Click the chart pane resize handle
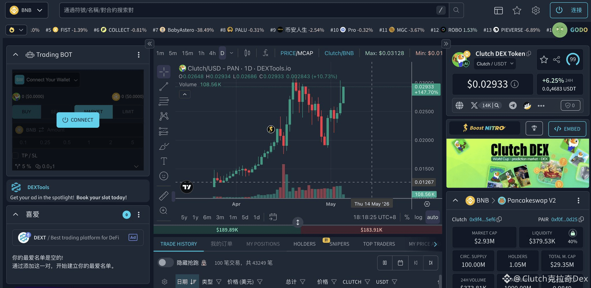 tap(298, 222)
